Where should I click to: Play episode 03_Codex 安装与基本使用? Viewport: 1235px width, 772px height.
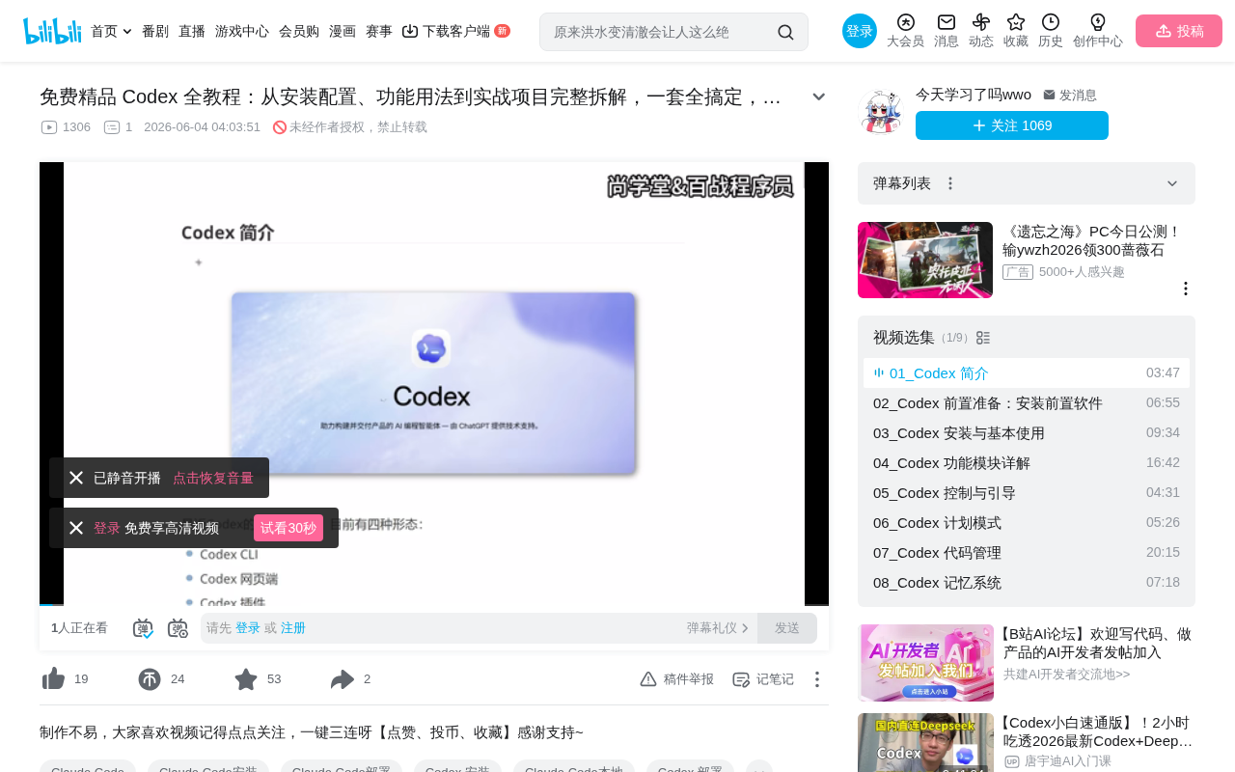click(1027, 433)
